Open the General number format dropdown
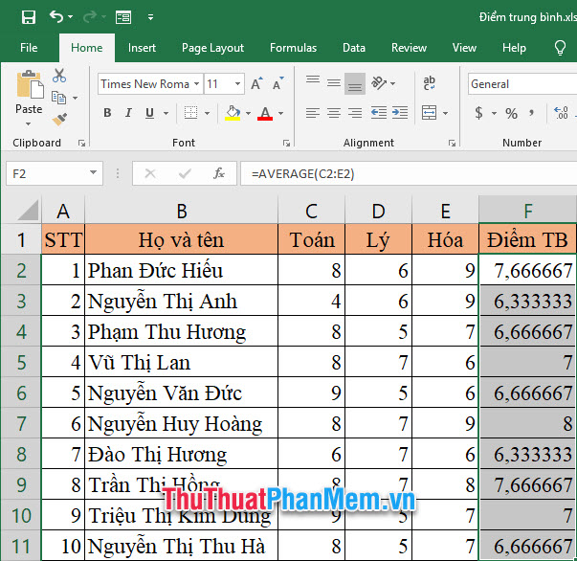Viewport: 577px width, 561px height. [522, 84]
